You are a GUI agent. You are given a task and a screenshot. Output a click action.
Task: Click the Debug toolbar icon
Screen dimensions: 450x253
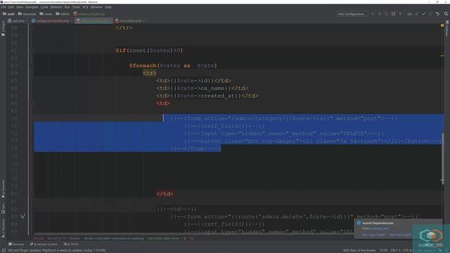[x=380, y=14]
